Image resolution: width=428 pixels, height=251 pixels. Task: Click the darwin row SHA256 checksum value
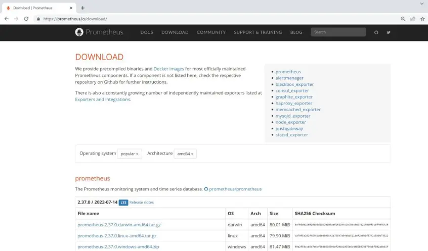point(341,225)
